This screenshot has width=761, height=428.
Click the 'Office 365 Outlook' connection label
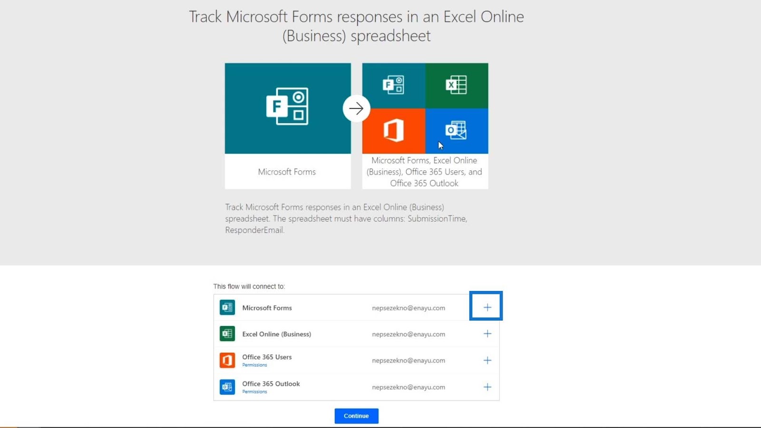pos(271,384)
